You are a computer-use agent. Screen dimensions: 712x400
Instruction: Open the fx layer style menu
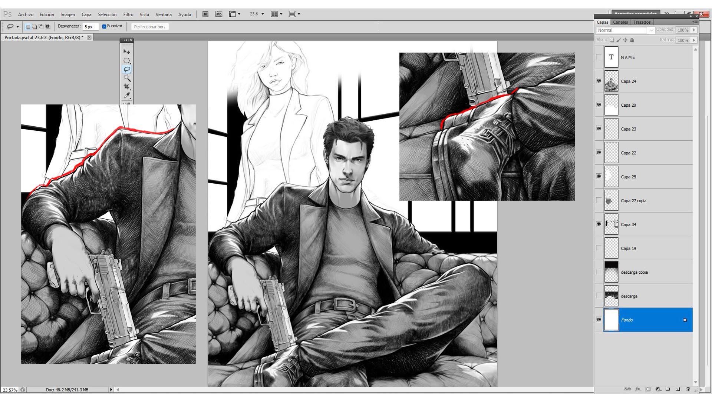pyautogui.click(x=638, y=389)
